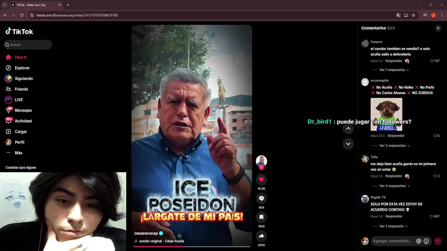447x251 pixels.
Task: Close the TikTok browser tab
Action: [59, 5]
